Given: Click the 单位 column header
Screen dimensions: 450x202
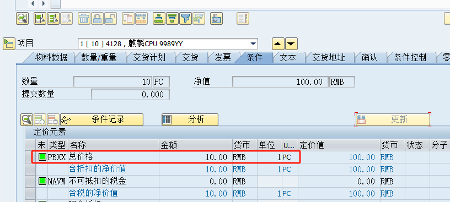Looking at the screenshot, I should (270, 145).
